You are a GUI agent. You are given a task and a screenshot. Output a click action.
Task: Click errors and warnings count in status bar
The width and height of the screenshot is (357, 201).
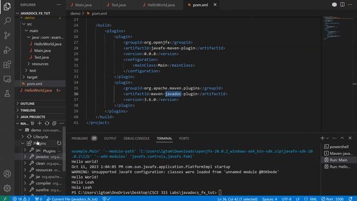[x=21, y=199]
